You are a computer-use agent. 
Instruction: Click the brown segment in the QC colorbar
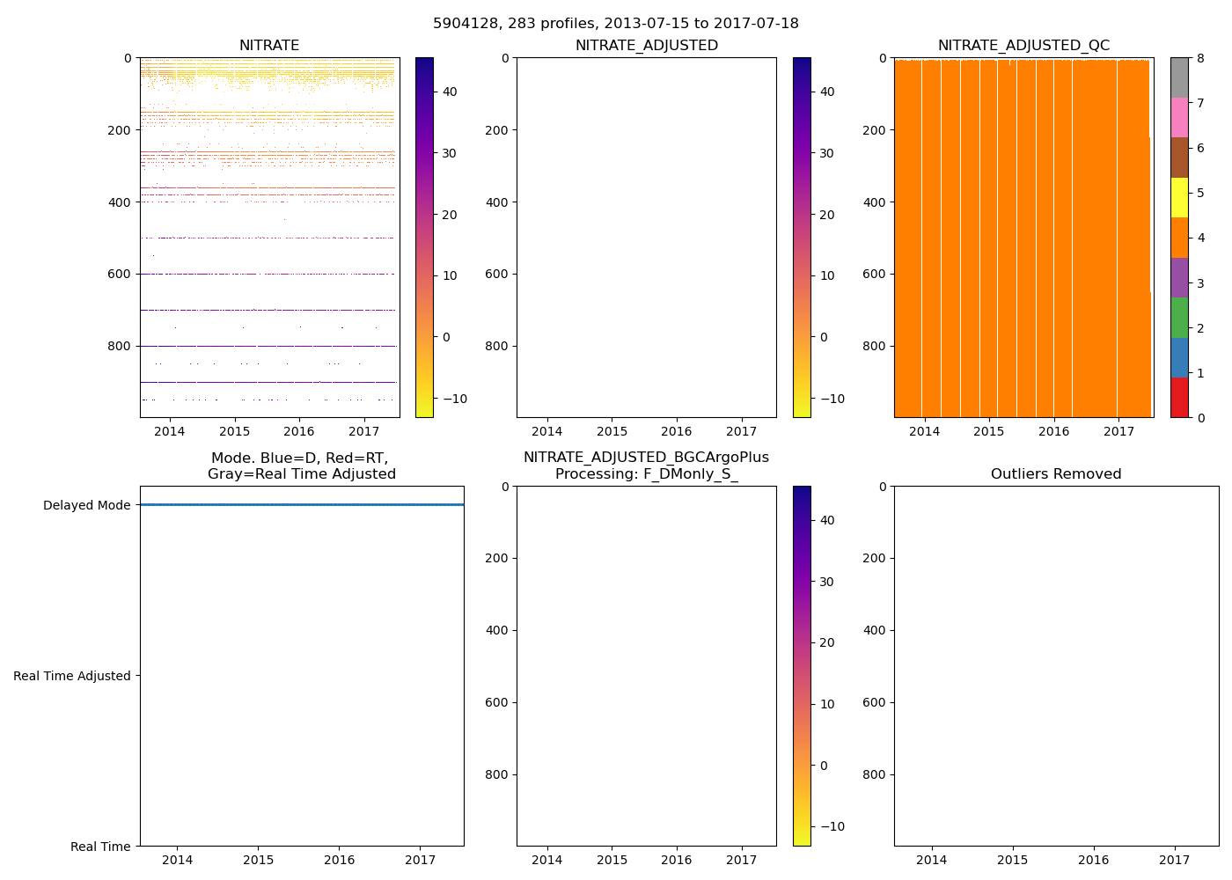pyautogui.click(x=1179, y=158)
